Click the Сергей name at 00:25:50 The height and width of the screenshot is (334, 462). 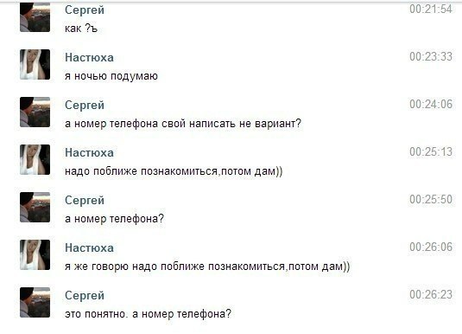tap(85, 201)
